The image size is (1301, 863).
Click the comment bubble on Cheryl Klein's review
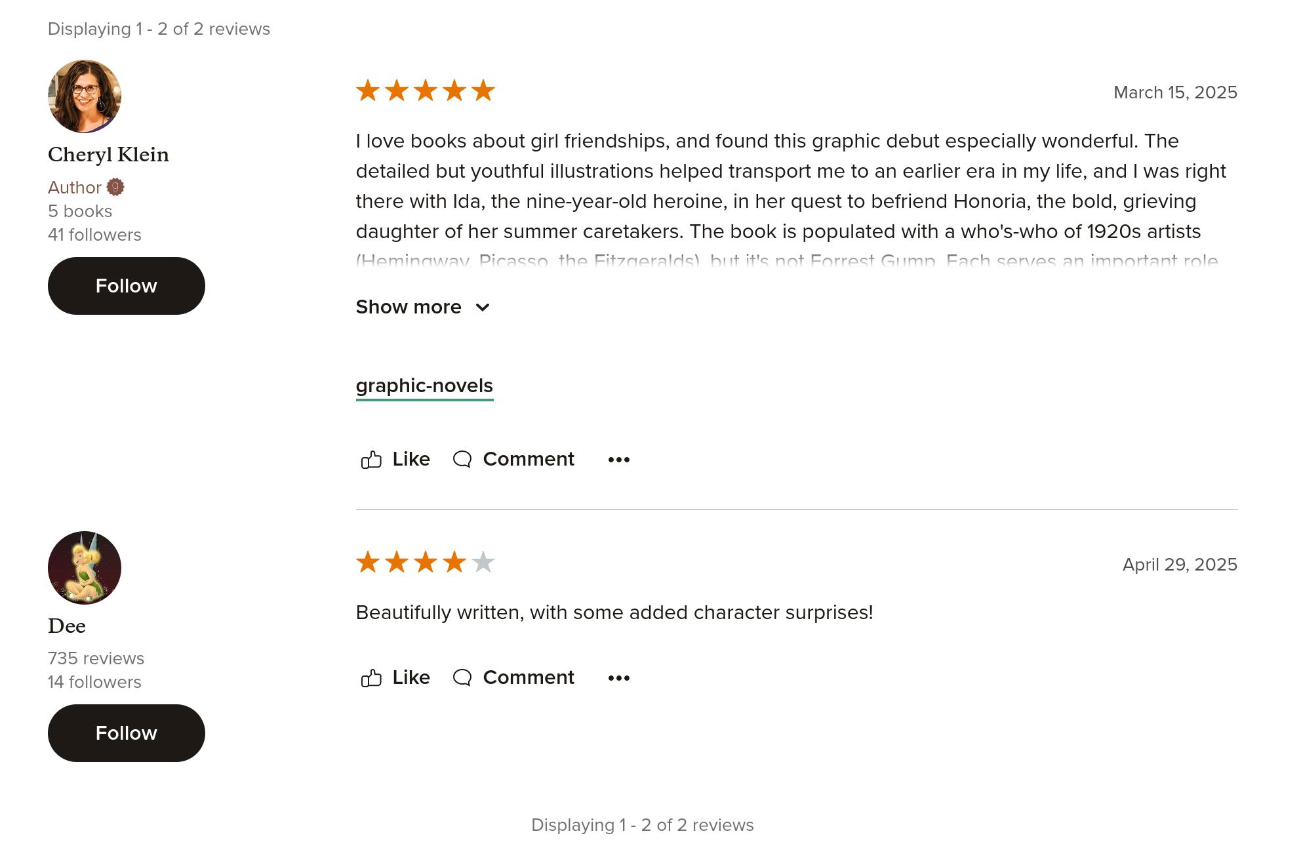pos(462,459)
